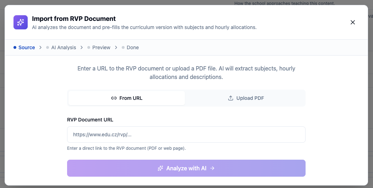Switch to the From URL option
This screenshot has height=188, width=373.
coord(127,98)
